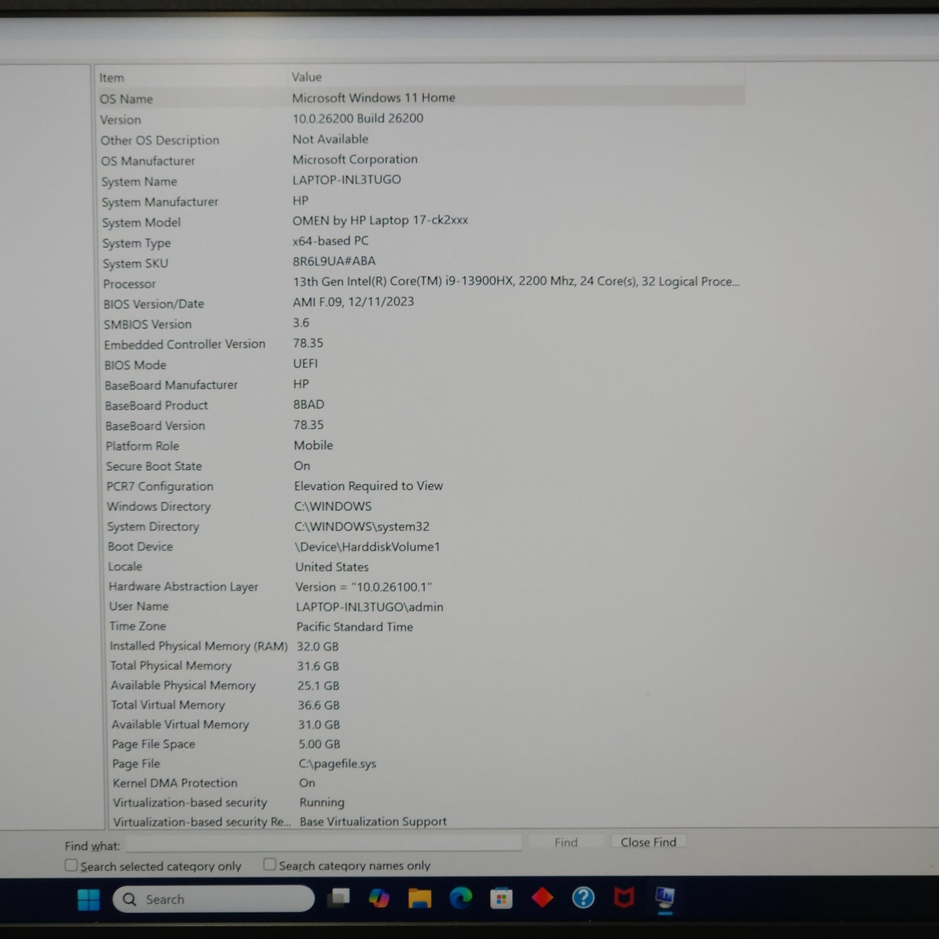The width and height of the screenshot is (939, 939).
Task: Open Microsoft Store from the taskbar
Action: [501, 899]
